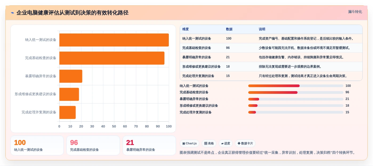Click the 数据 column header
373x166 pixels.
(x=229, y=29)
